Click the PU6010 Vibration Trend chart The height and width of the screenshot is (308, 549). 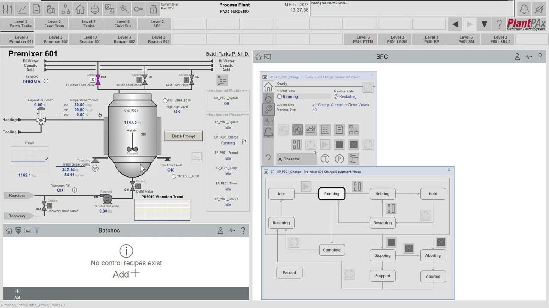coord(163,210)
